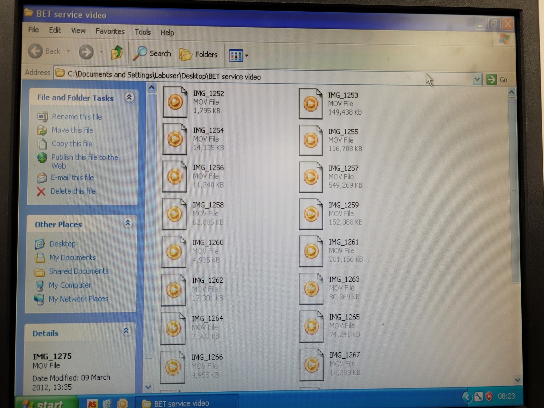The width and height of the screenshot is (544, 408).
Task: Click the red AS quick launch icon
Action: (92, 404)
